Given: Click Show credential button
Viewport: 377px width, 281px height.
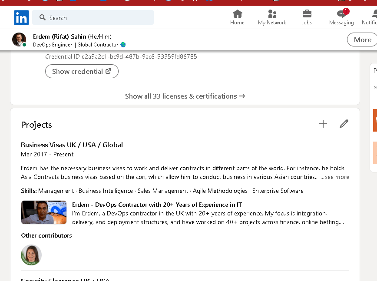Looking at the screenshot, I should pos(82,71).
